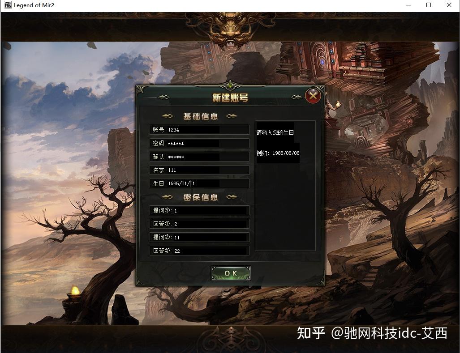Viewport: 460px width, 353px height.
Task: Select the 回答① answer field
Action: (x=199, y=224)
